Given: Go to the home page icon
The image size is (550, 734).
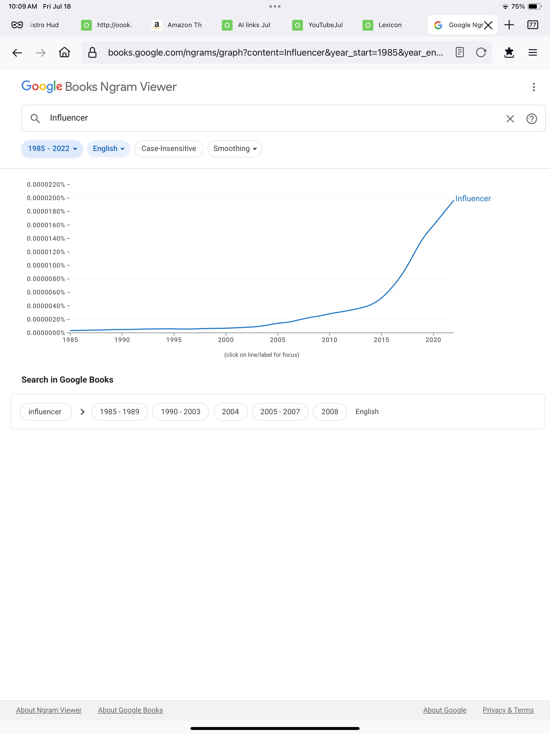Looking at the screenshot, I should point(64,52).
